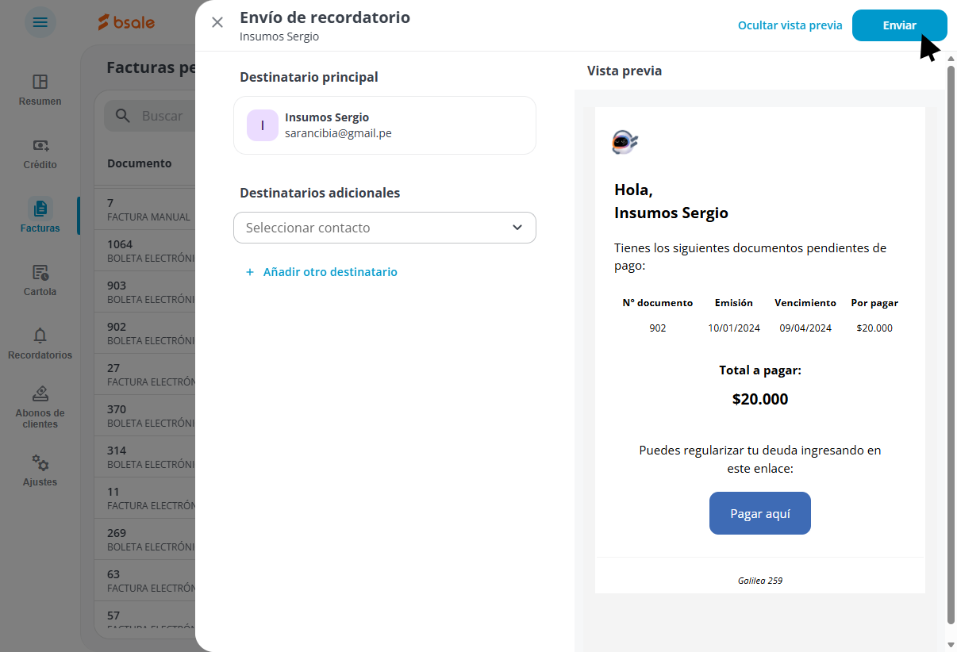Screen dimensions: 957x652
Task: Click the Buscar search field
Action: tap(150, 116)
